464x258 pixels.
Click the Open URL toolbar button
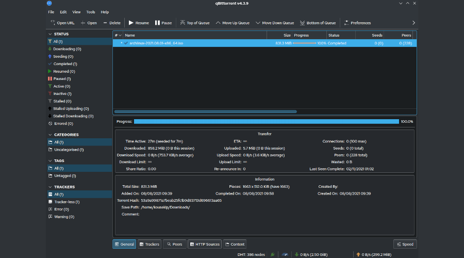click(62, 23)
